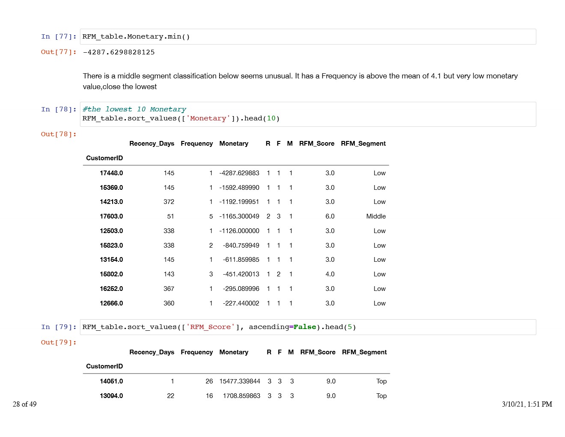Click the In [77] code cell
The height and width of the screenshot is (437, 565).
[307, 37]
